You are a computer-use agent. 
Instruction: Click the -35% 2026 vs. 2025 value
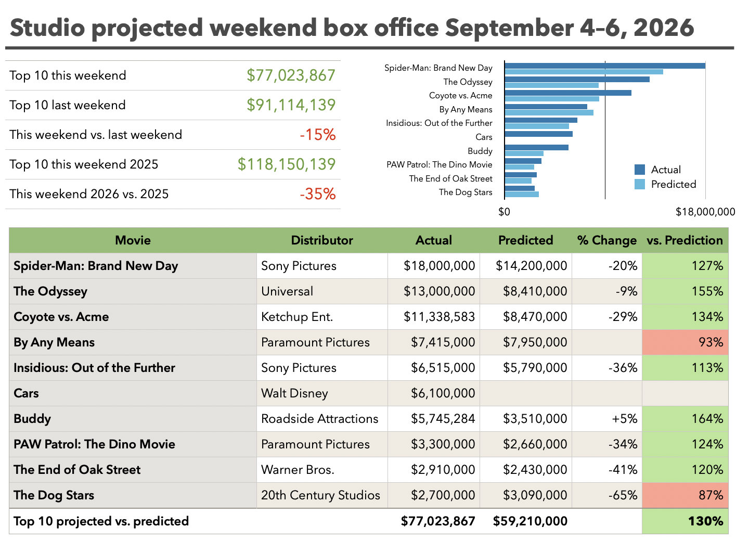click(x=318, y=194)
